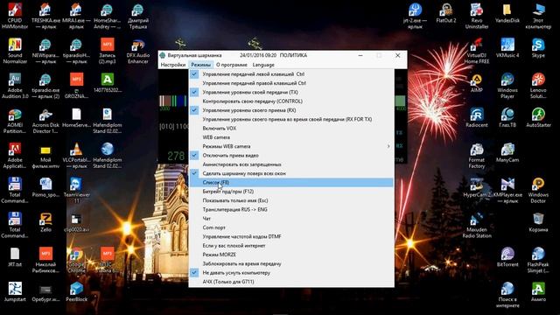The width and height of the screenshot is (560, 315).
Task: Open the 'О программе' menu
Action: [231, 65]
